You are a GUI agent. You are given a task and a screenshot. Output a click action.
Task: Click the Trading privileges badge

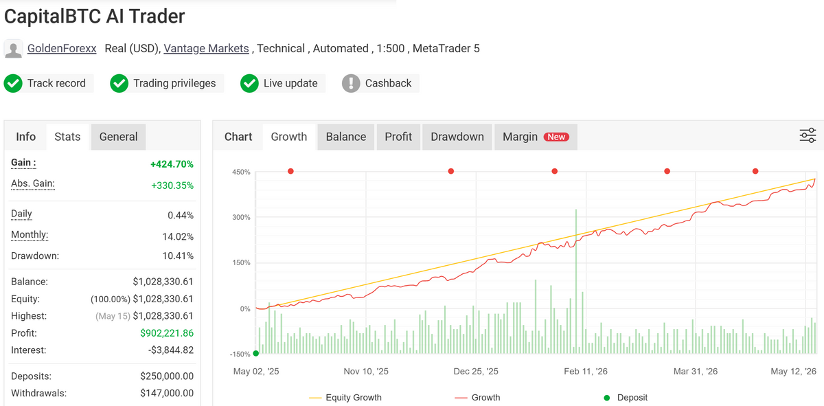click(x=165, y=83)
